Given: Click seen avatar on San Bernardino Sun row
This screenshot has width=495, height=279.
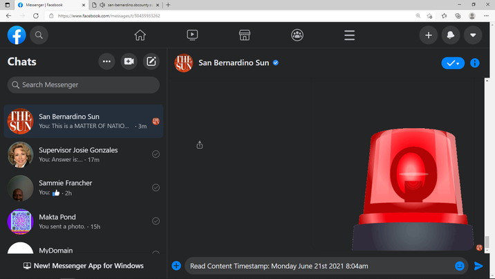Looking at the screenshot, I should point(156,121).
